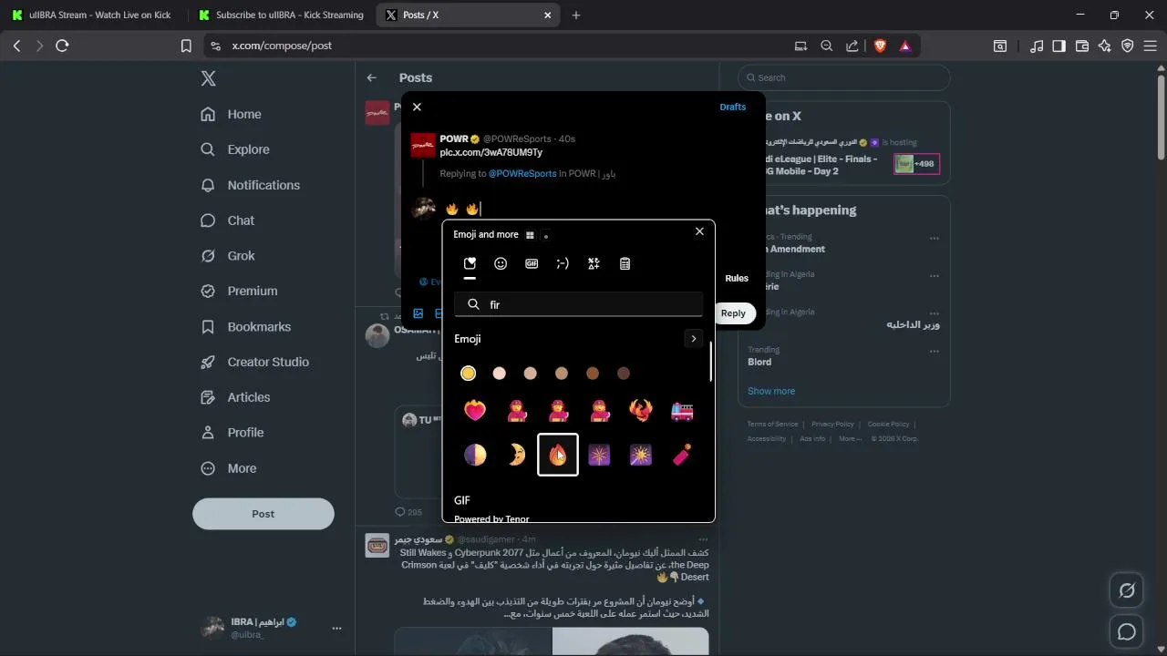Screen dimensions: 1167x656
Task: Switch to ullBRA Stream Kick tab
Action: coord(91,15)
